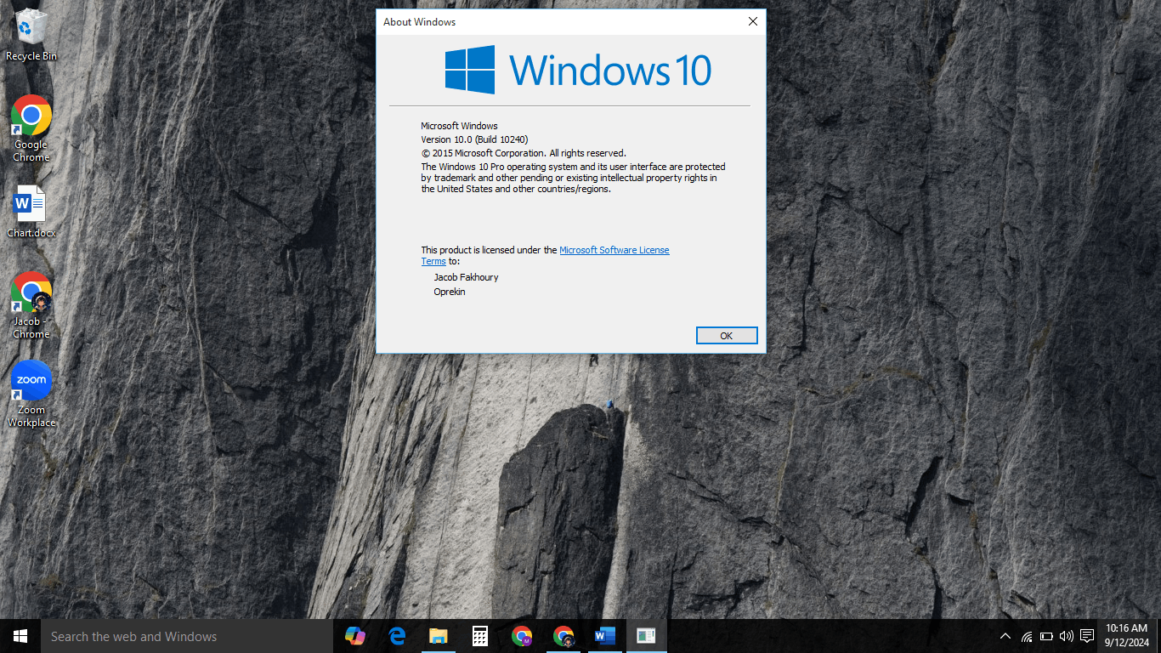Select the About Windows window thumbnail in taskbar
Screen dimensions: 1161x653
pyautogui.click(x=646, y=635)
